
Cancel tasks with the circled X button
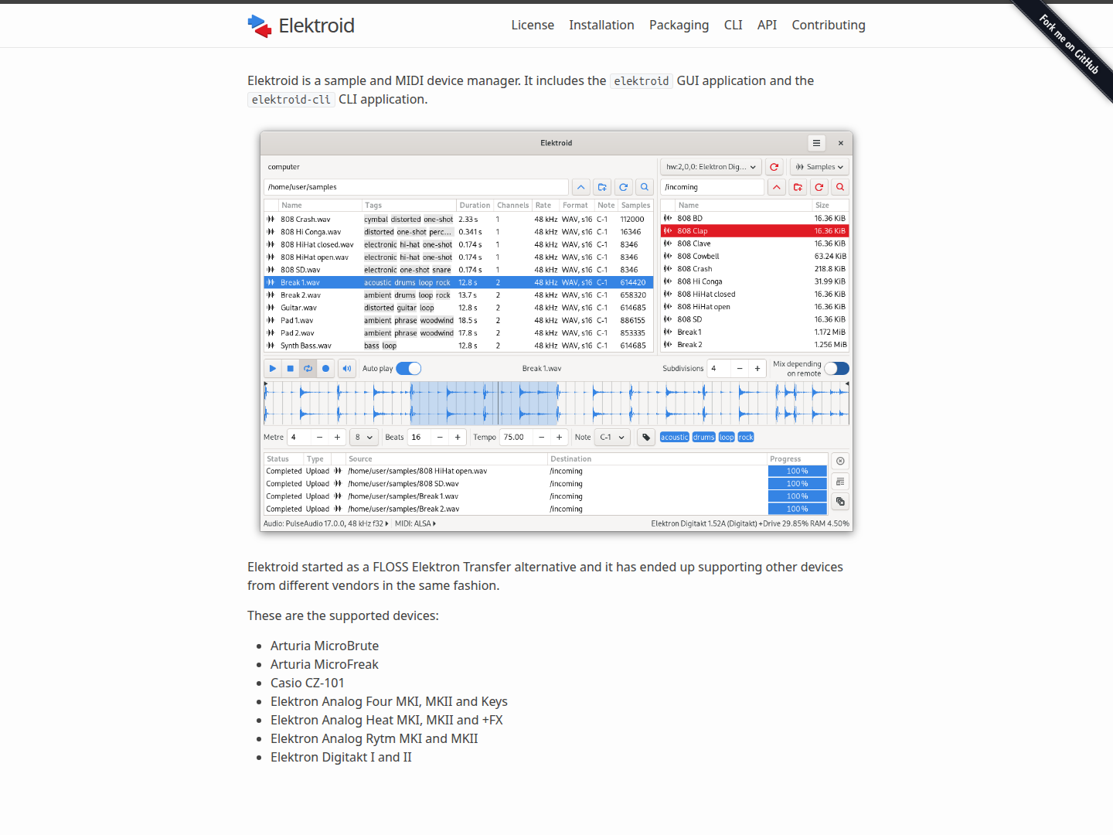[x=840, y=461]
